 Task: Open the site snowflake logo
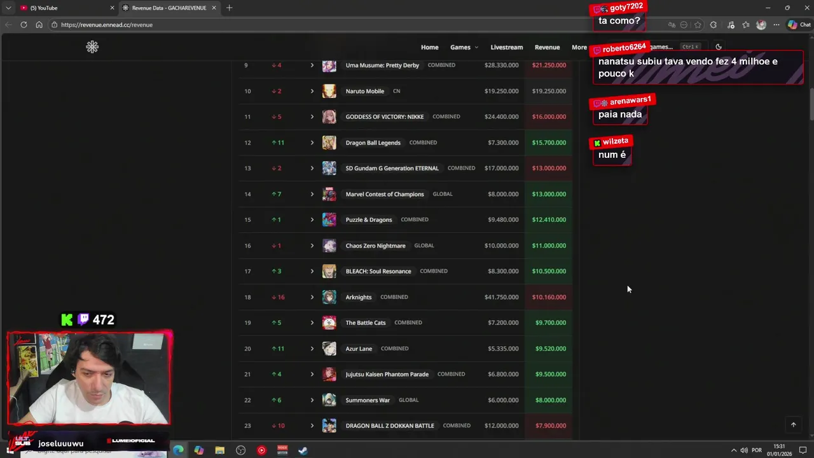click(92, 47)
